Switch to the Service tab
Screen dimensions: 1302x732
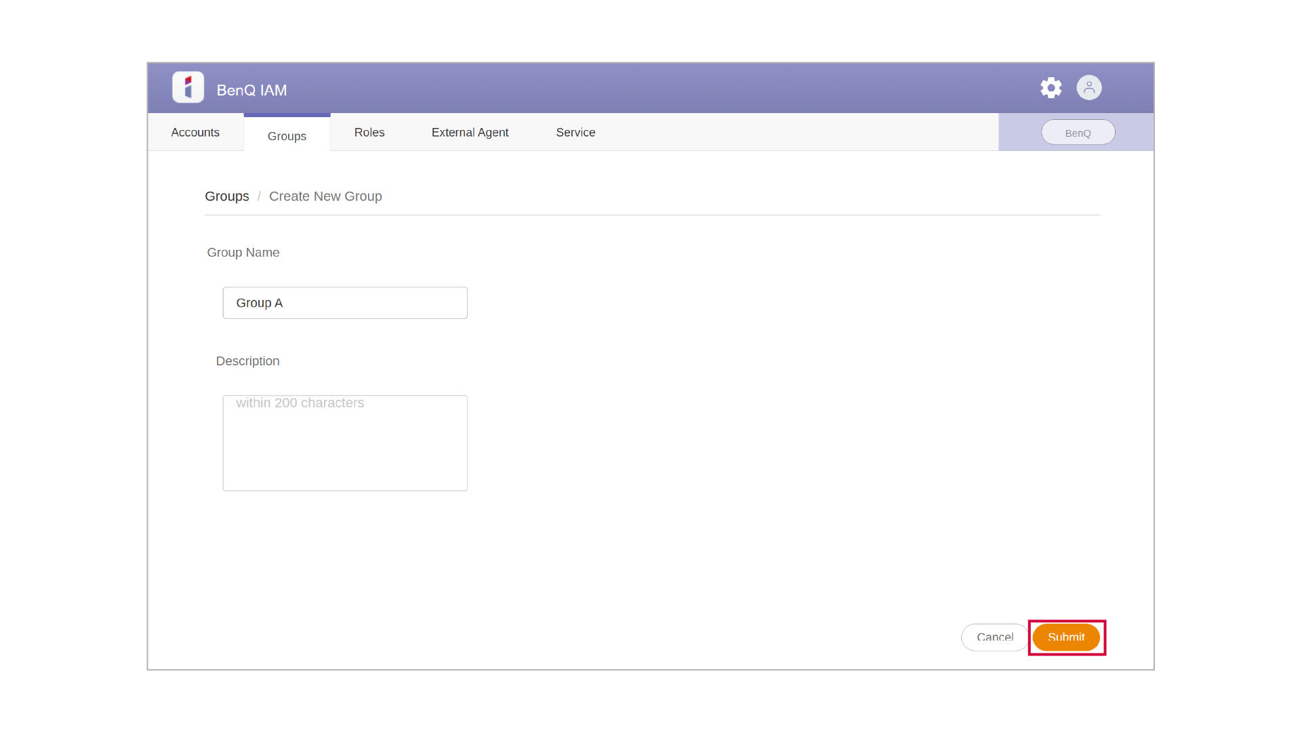coord(575,133)
